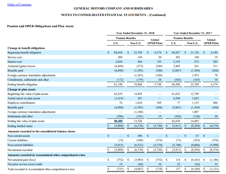The image size is (226, 174).
Task: Click 'Actuarial (gains) losses' row label
Action: pos(21,66)
